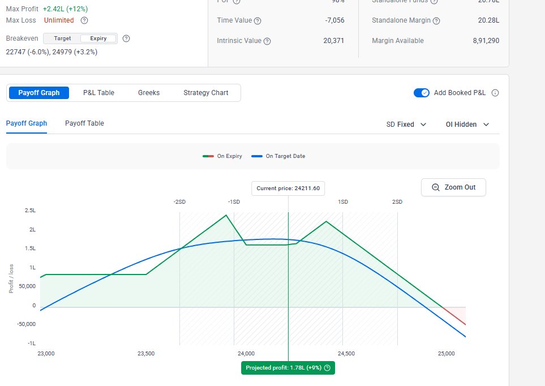Click Max Profit +2.42L value
545x386 pixels.
pos(65,9)
